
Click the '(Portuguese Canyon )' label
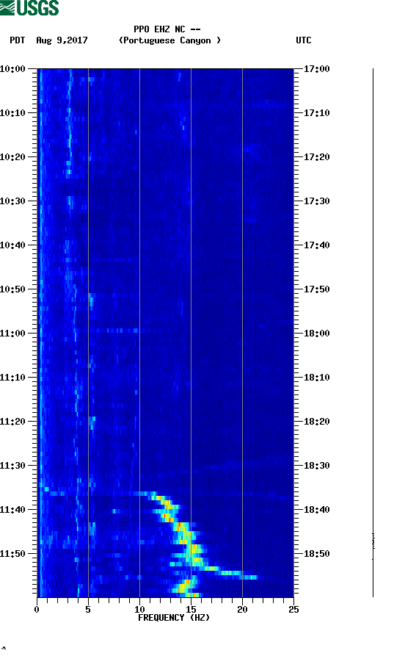[169, 40]
